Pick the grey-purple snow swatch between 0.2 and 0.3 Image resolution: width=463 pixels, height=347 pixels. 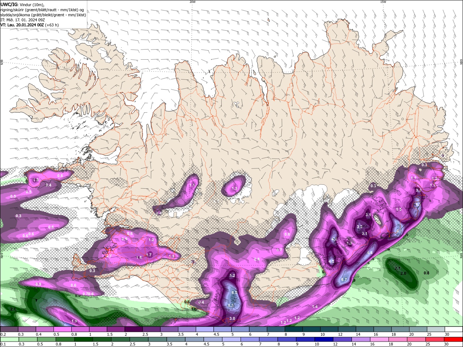tap(9, 329)
